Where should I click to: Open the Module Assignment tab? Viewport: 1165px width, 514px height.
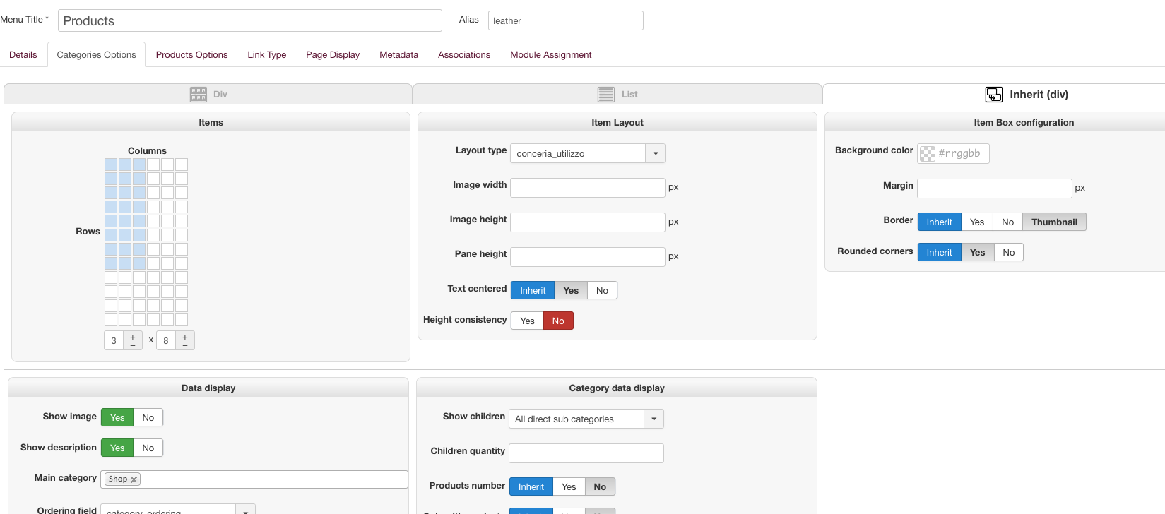(x=550, y=55)
